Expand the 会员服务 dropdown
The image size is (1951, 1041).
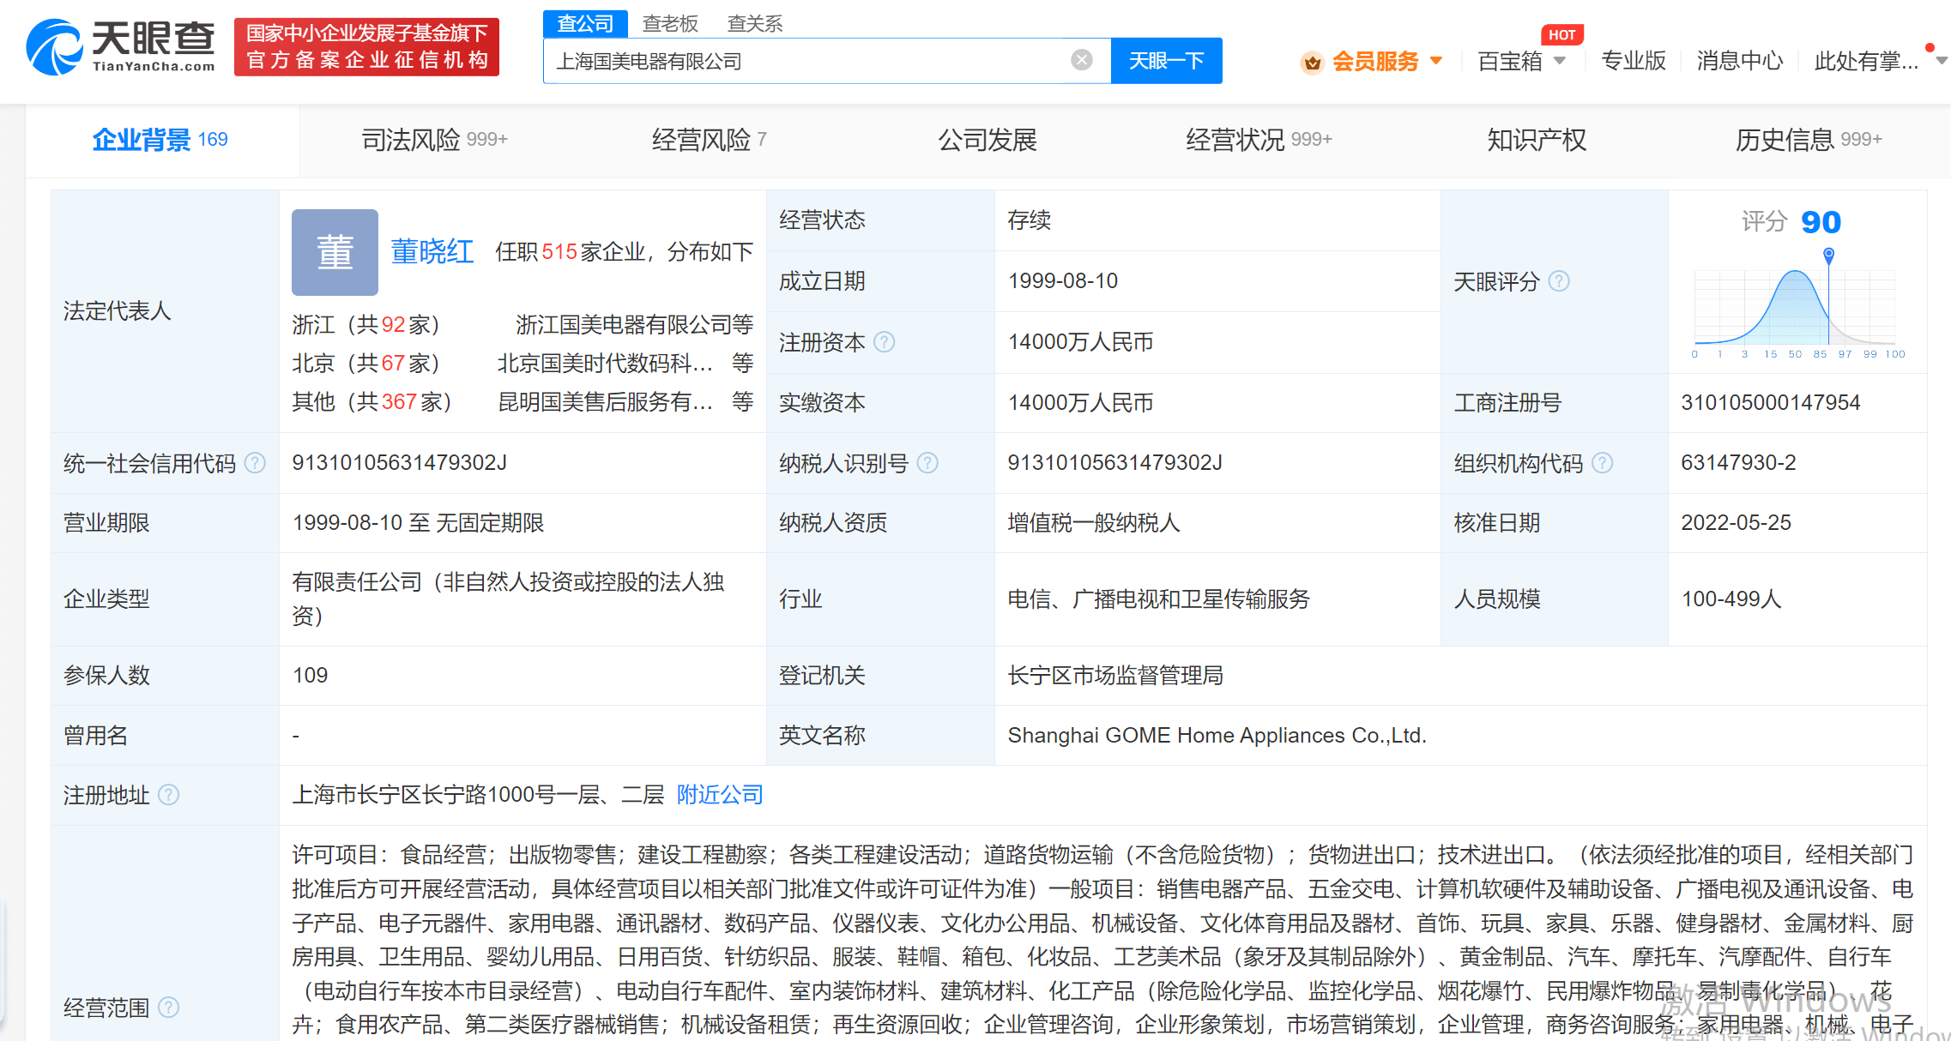1436,61
